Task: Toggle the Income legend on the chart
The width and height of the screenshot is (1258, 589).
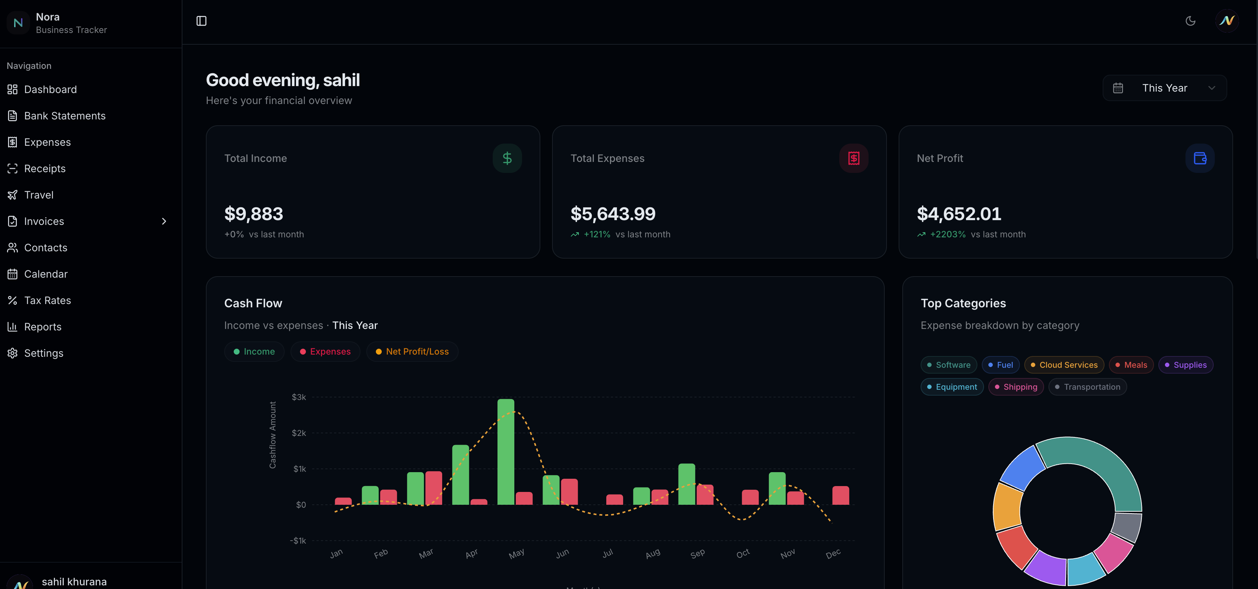Action: pyautogui.click(x=254, y=352)
